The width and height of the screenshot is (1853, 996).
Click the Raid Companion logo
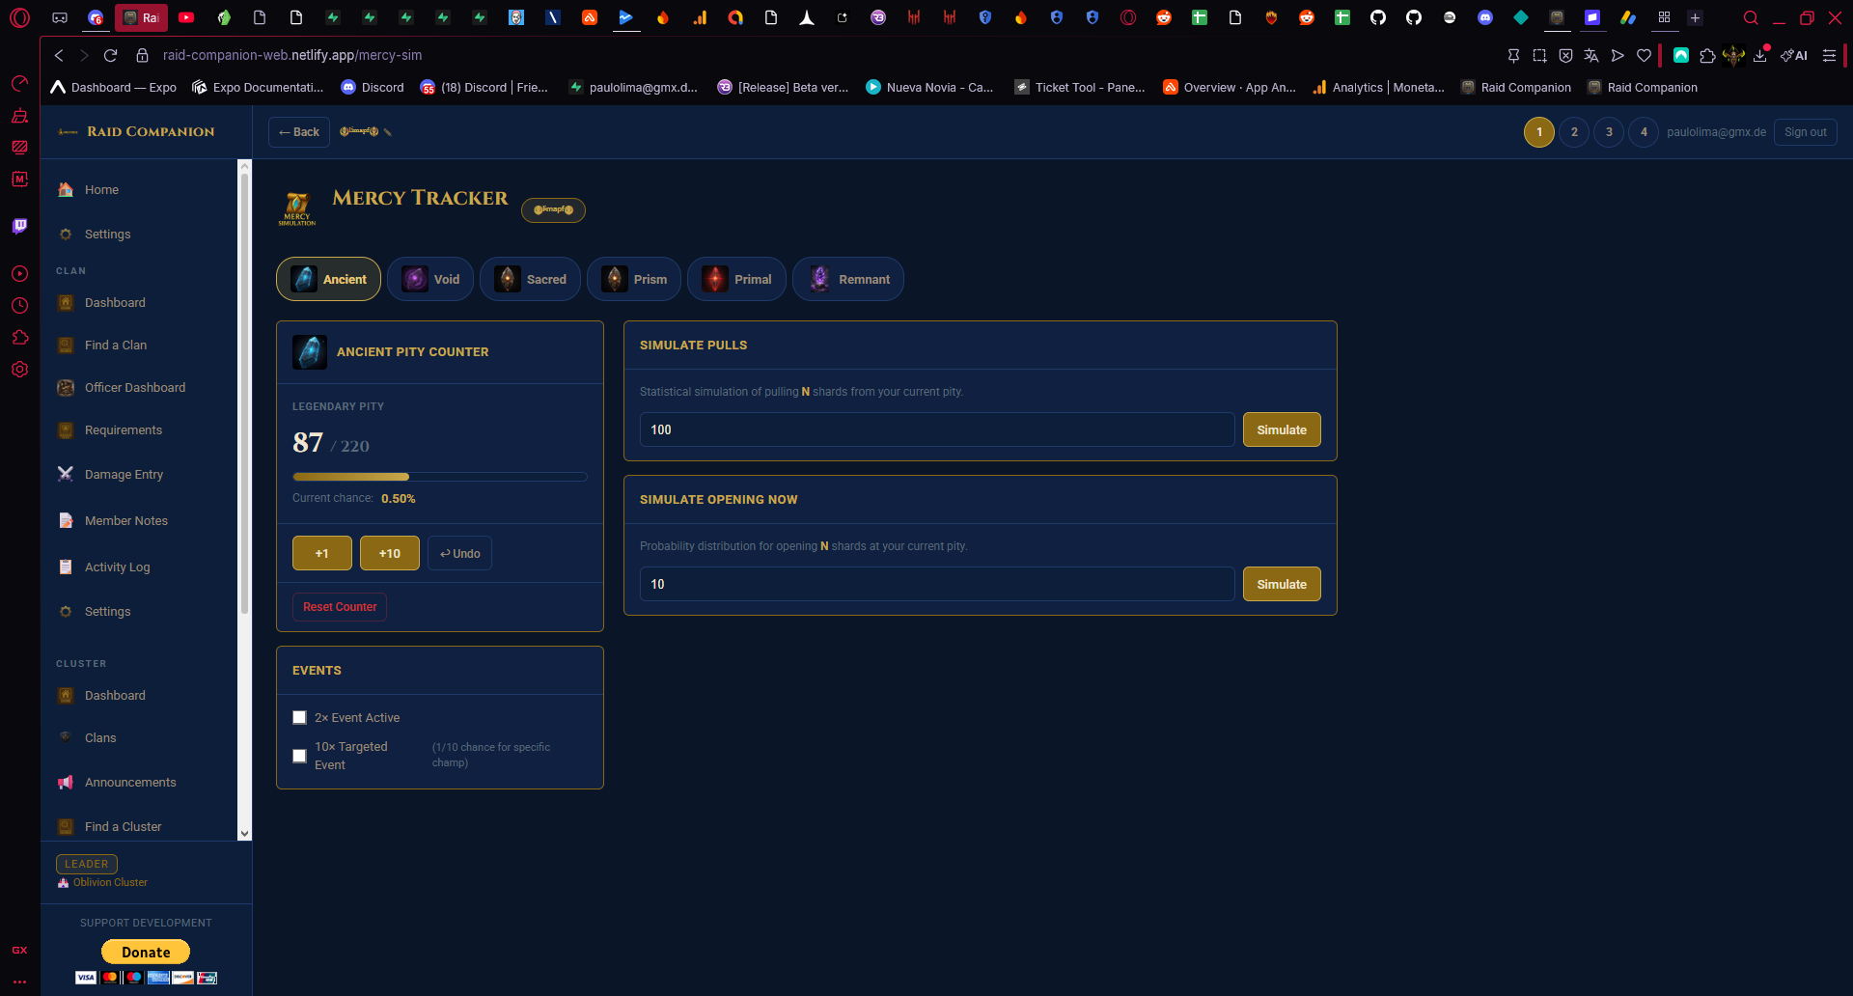[x=137, y=131]
